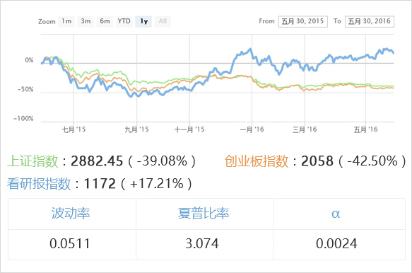Open the 创业板指数 orange label link
Viewport: 412px width, 273px height.
257,161
